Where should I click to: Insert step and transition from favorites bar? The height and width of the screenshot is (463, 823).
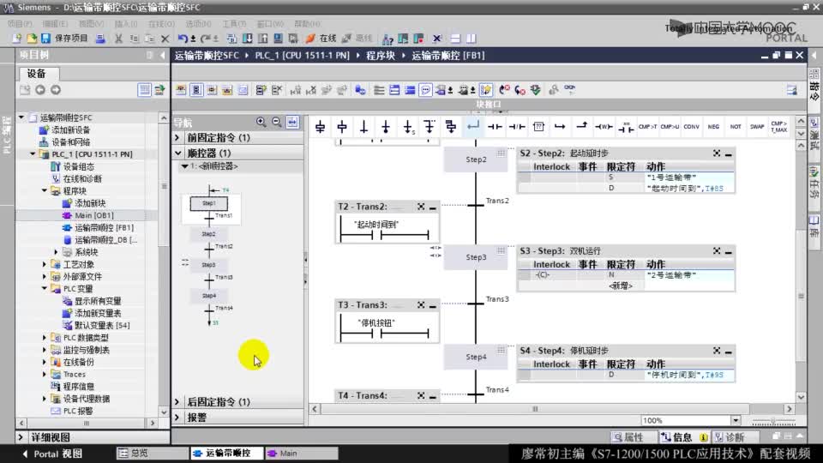tap(320, 127)
